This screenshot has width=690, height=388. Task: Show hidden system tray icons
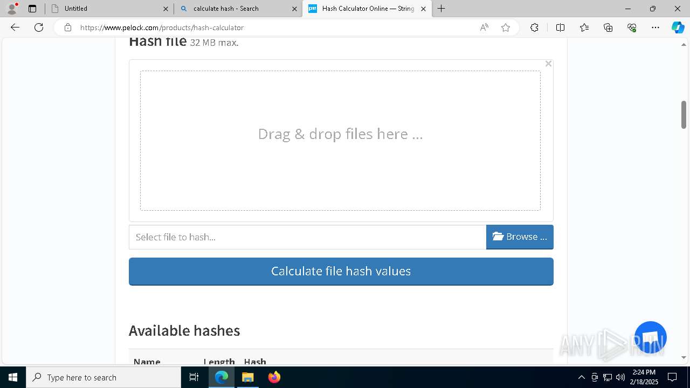click(581, 377)
